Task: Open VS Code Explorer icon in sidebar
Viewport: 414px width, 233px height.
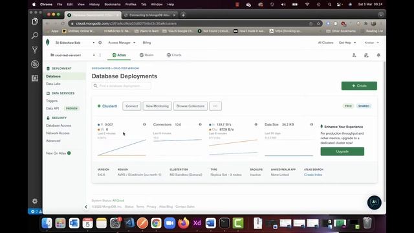Action: 35,21
